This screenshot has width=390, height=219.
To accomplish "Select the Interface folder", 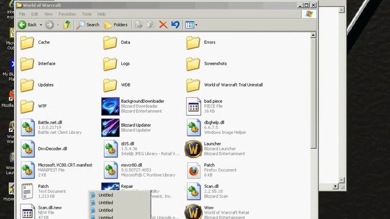I will 38,64.
